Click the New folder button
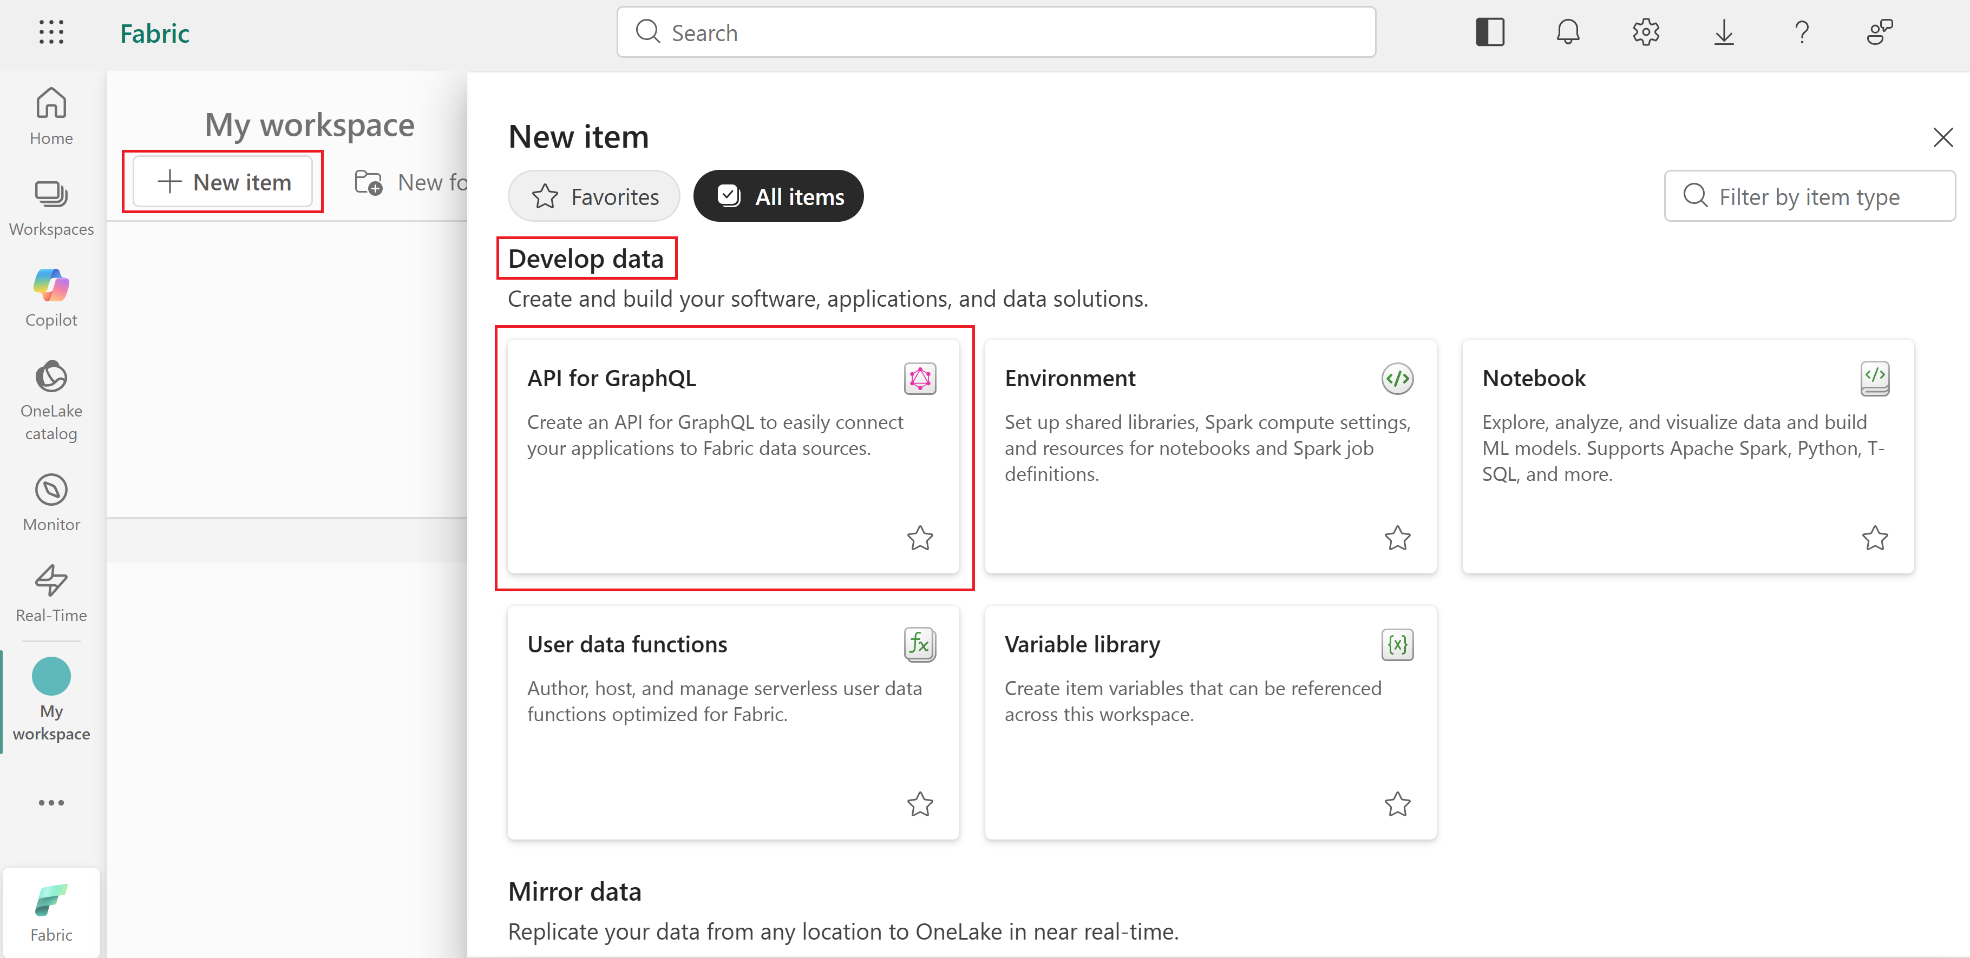Screen dimensions: 1970x958 (411, 182)
